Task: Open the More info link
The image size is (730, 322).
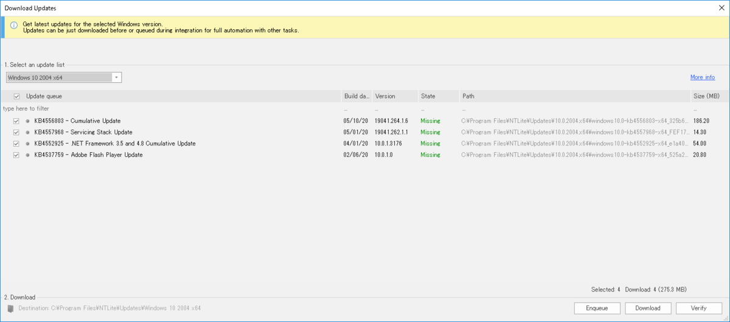Action: [703, 77]
